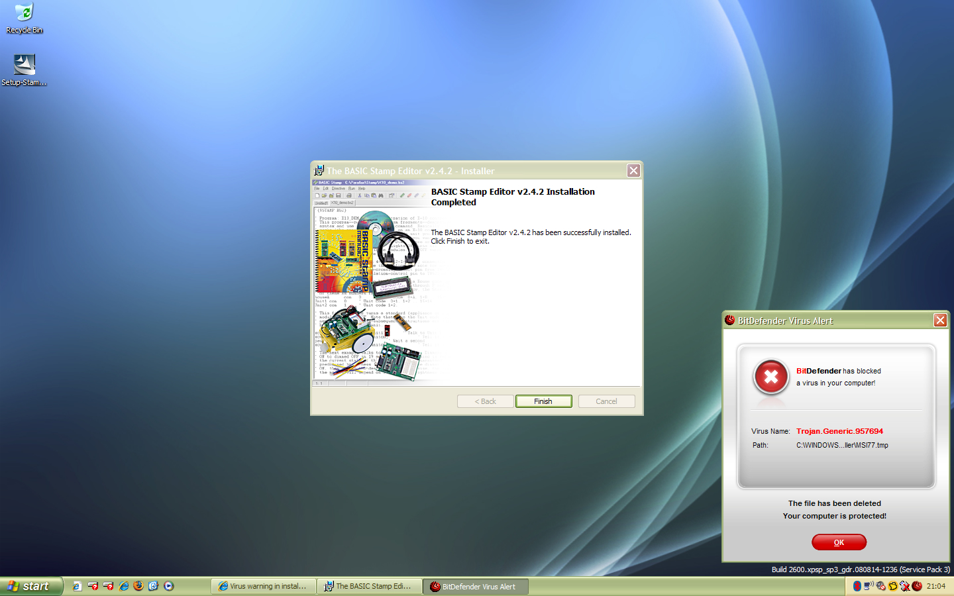Switch to 'Virus warning in instal...' taskbar window
Image resolution: width=954 pixels, height=596 pixels.
pyautogui.click(x=264, y=586)
